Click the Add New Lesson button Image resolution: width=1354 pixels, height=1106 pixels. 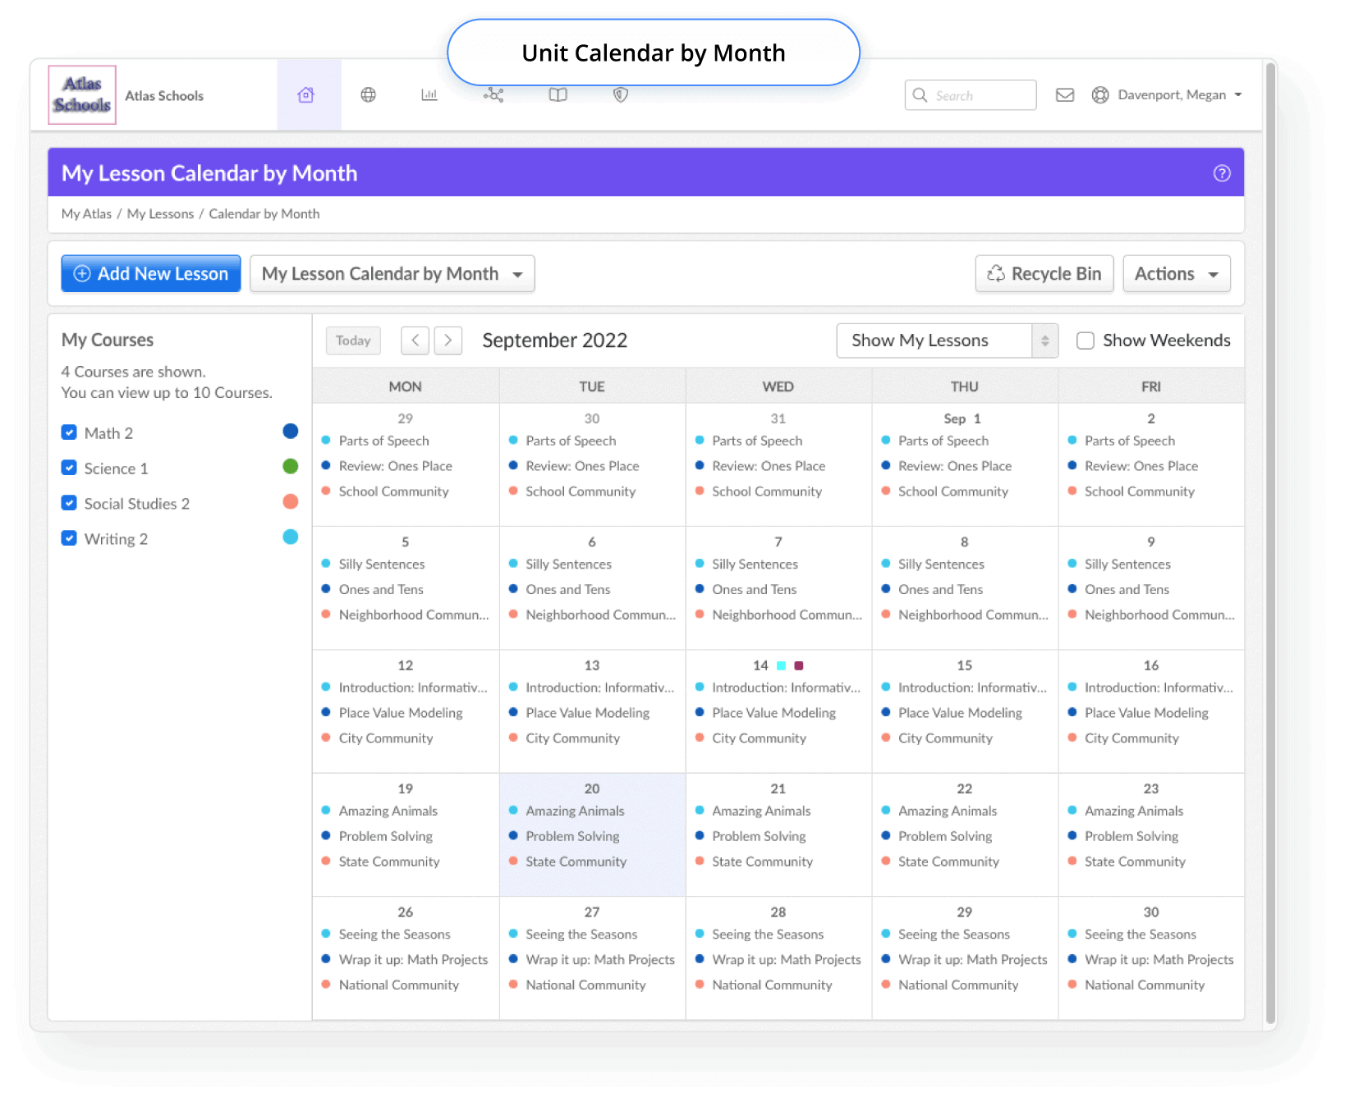[151, 274]
